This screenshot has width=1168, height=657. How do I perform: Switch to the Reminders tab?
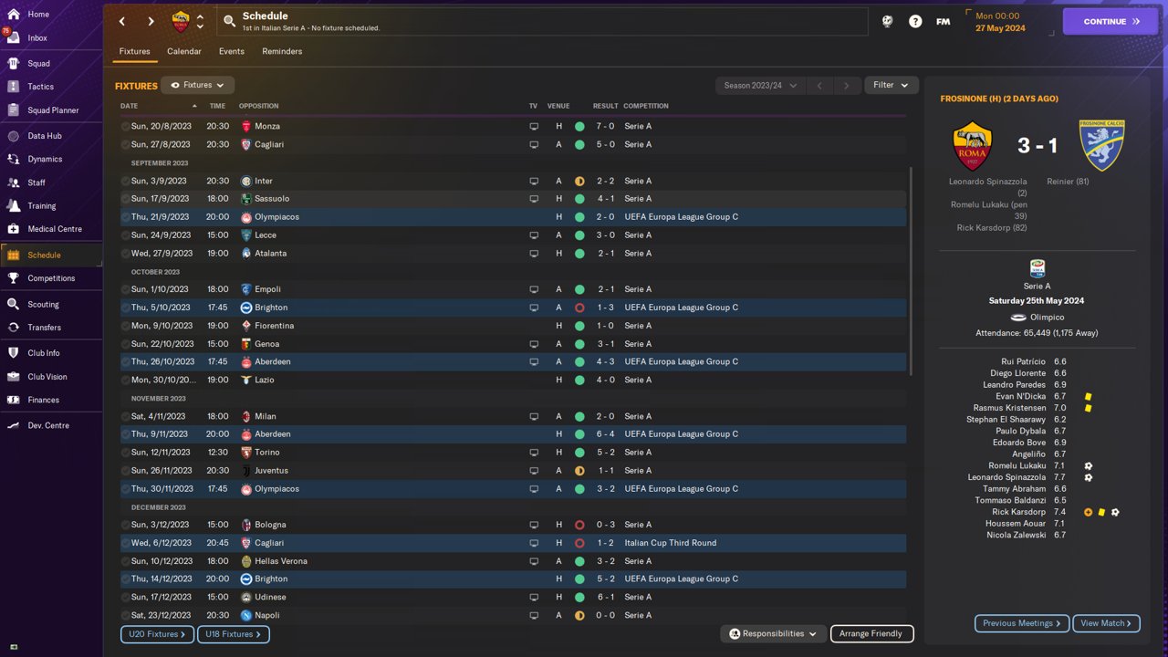[x=282, y=51]
